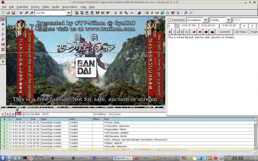Click the Zoom in magnifier icon

pyautogui.click(x=26, y=13)
